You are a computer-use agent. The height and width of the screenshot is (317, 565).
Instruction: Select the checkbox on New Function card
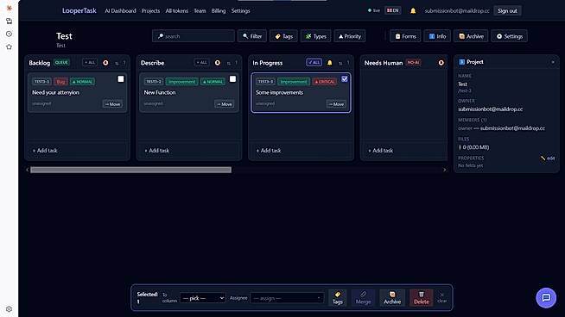pos(232,79)
